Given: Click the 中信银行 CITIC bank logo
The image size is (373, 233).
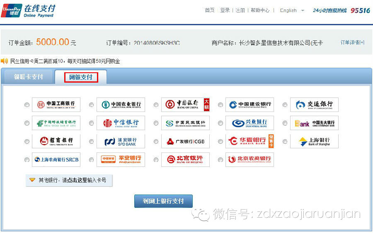Looking at the screenshot, I should (121, 123).
